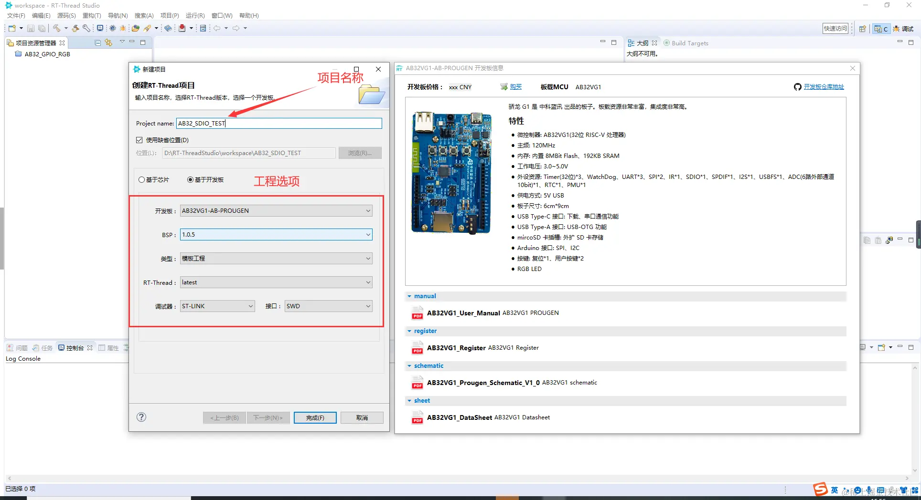The image size is (921, 500).
Task: Collapse the schematic section
Action: pyautogui.click(x=409, y=366)
